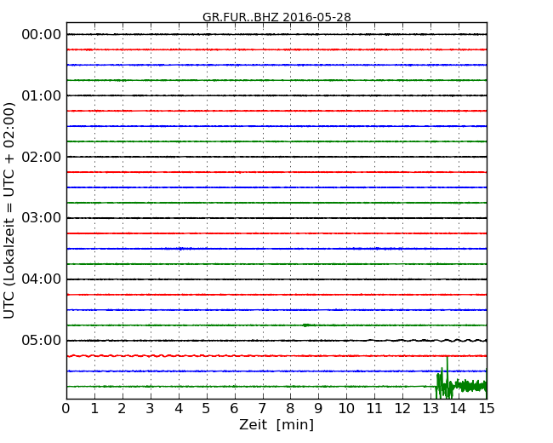Click the 03:00 time label

point(42,218)
